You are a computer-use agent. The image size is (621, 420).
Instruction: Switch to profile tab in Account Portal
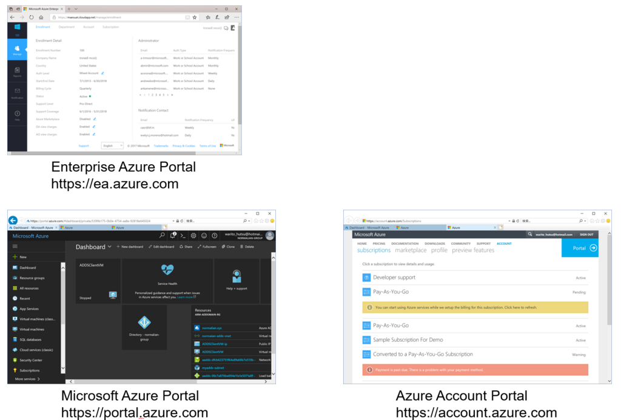(x=439, y=250)
